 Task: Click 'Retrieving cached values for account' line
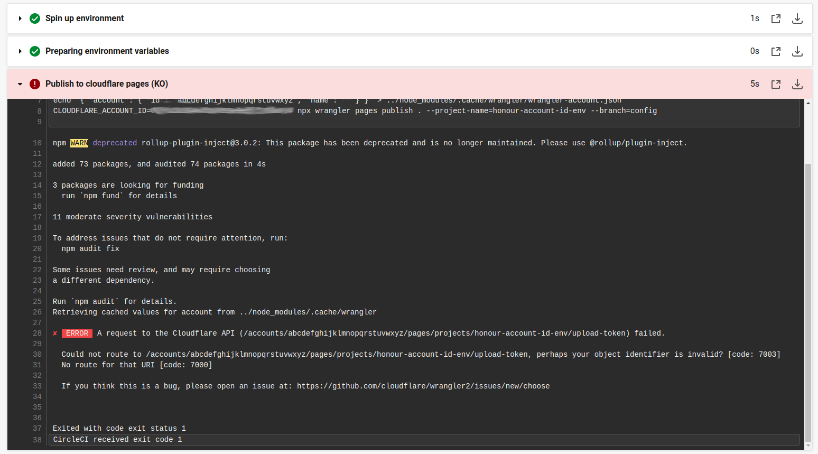pos(215,312)
